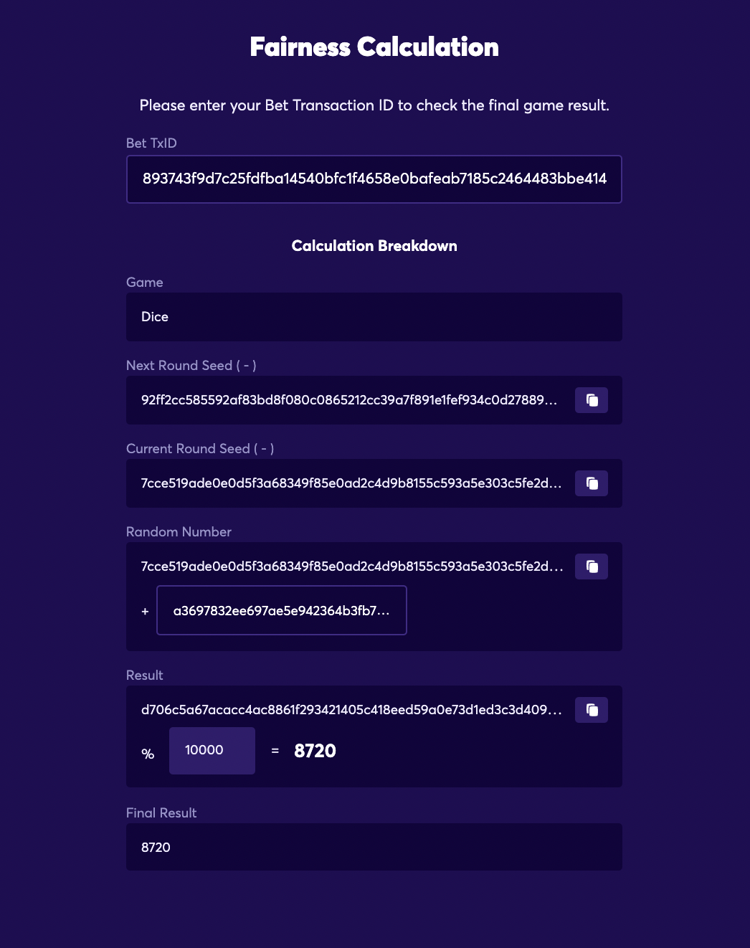Click the Bet Transaction ID instruction text

[374, 105]
